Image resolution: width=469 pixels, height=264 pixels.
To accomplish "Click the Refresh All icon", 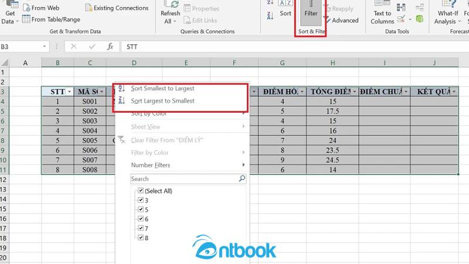I will tap(171, 4).
